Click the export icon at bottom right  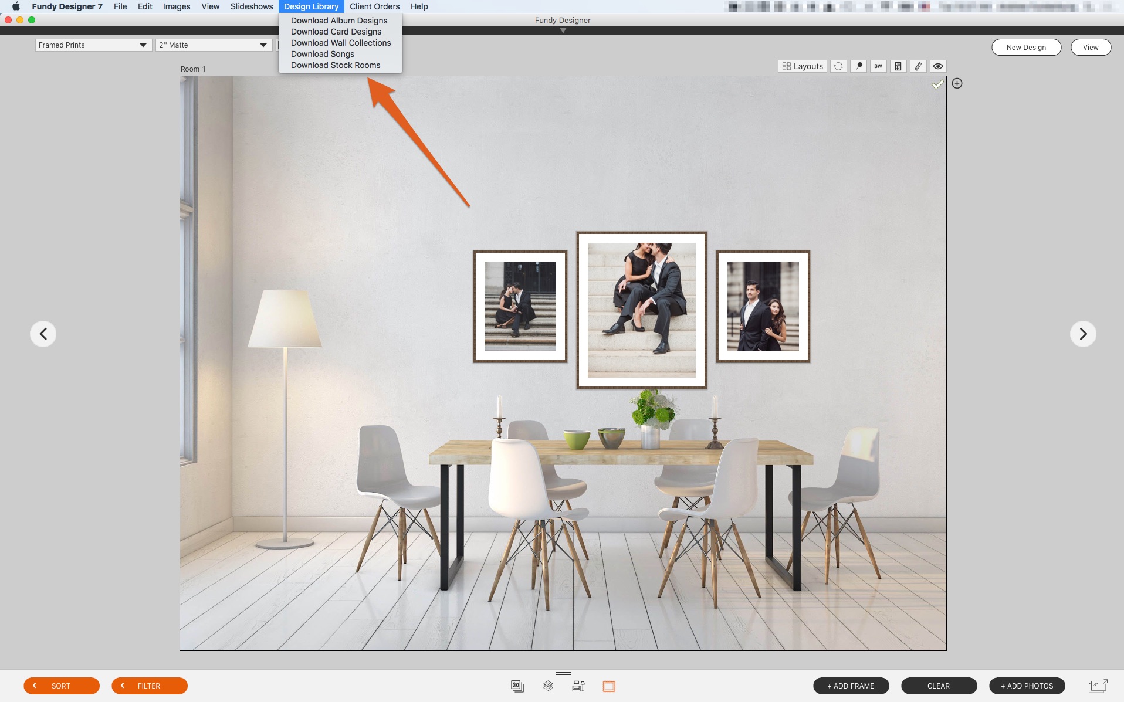[x=1098, y=686]
